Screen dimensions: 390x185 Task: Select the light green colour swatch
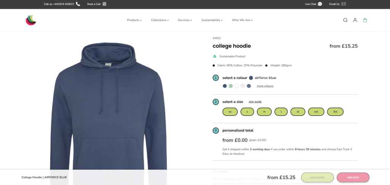(231, 86)
